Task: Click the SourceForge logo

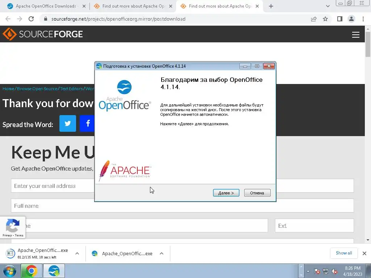Action: [43, 34]
